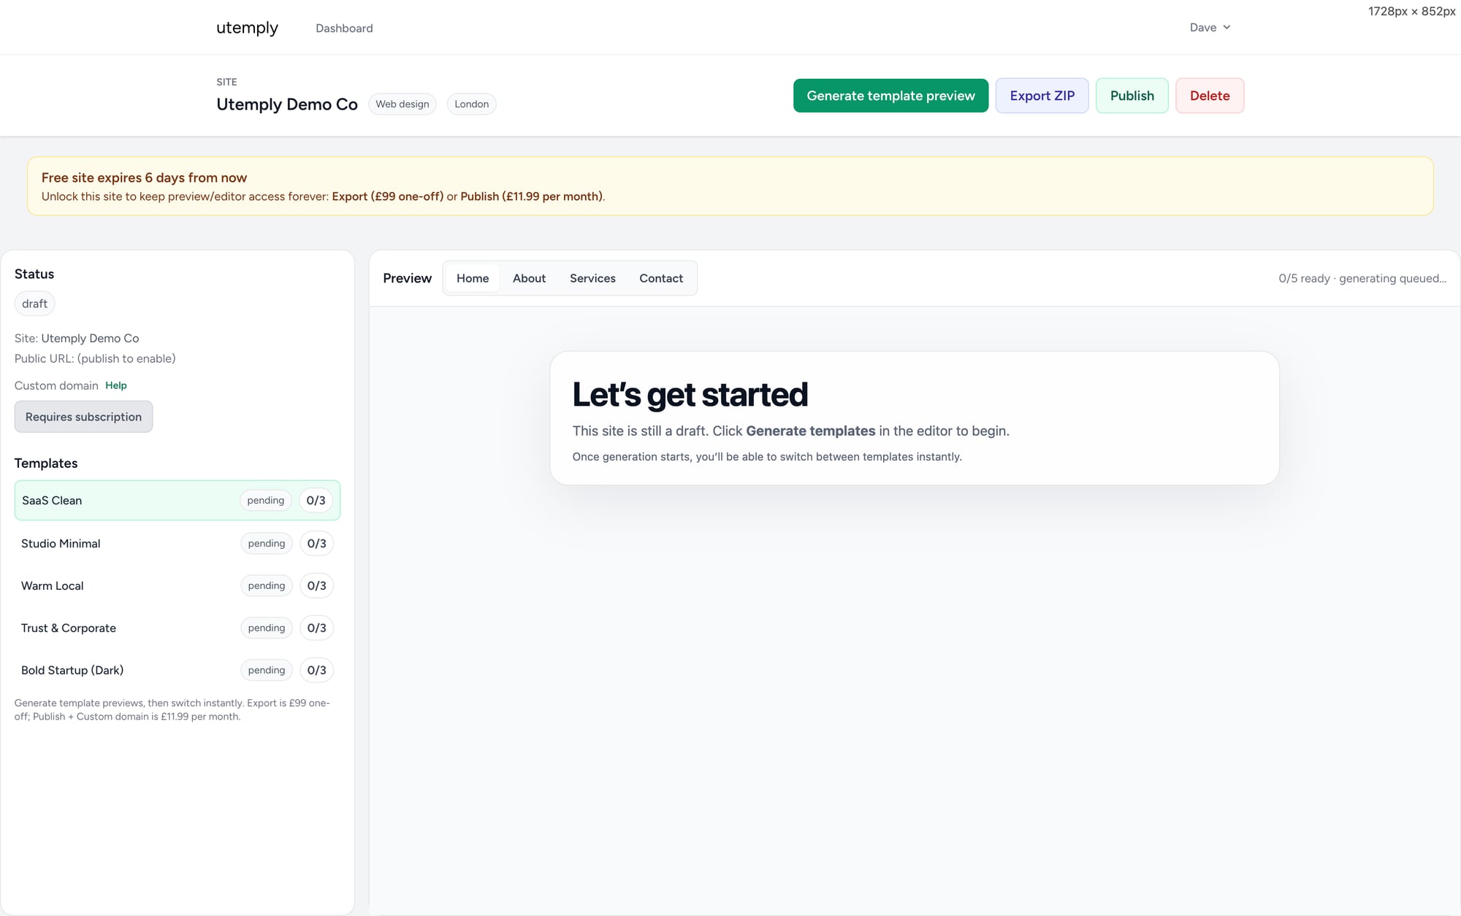The width and height of the screenshot is (1461, 916).
Task: Go to the Dashboard nav link
Action: [x=344, y=28]
